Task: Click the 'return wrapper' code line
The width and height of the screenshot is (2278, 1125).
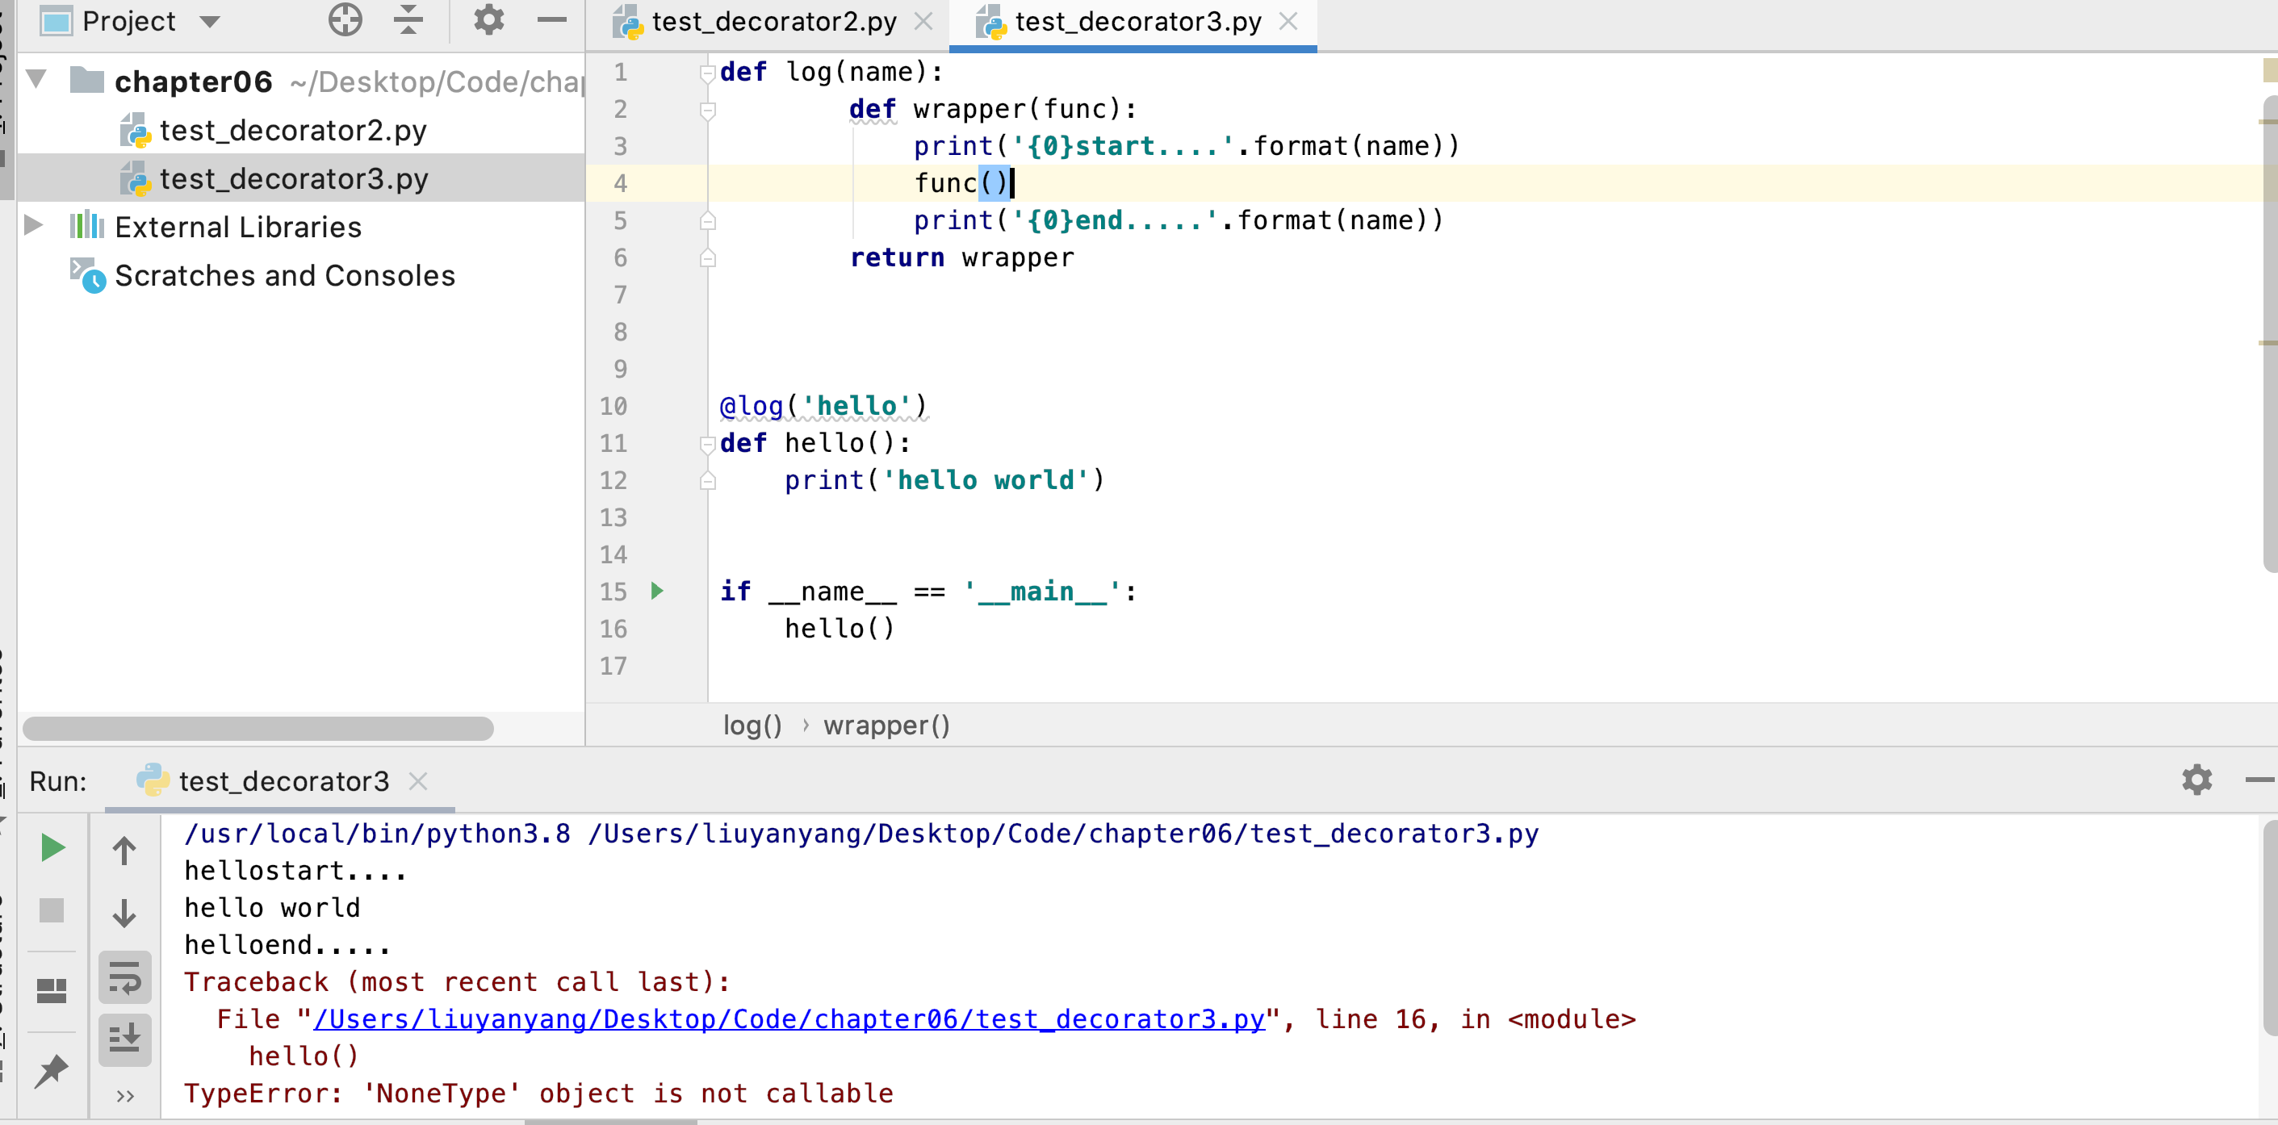Action: [961, 257]
